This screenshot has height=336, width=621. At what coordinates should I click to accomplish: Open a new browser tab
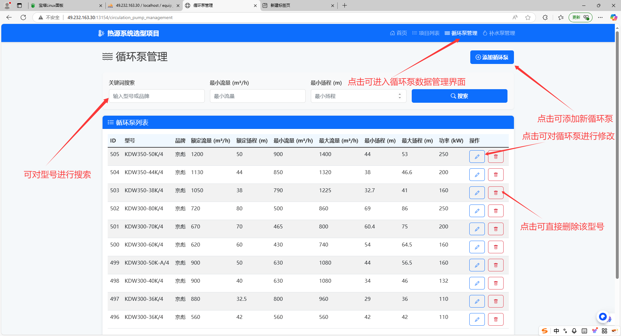click(x=344, y=5)
